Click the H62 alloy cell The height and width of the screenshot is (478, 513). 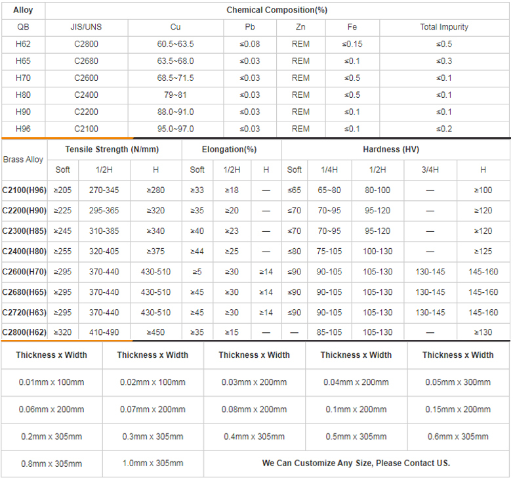tap(23, 44)
